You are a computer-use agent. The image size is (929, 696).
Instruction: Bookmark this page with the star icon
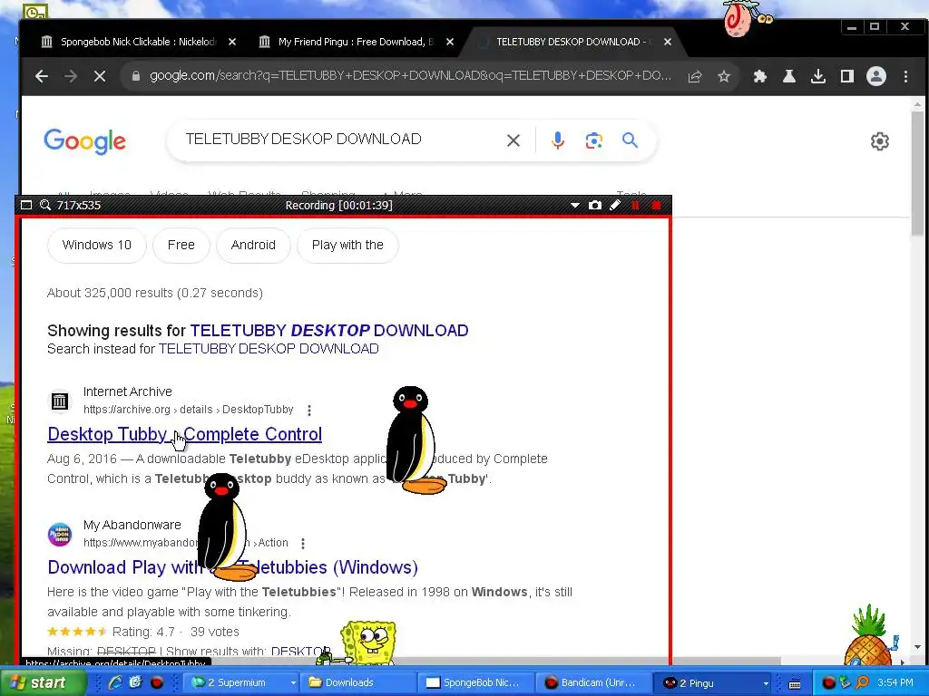tap(724, 76)
